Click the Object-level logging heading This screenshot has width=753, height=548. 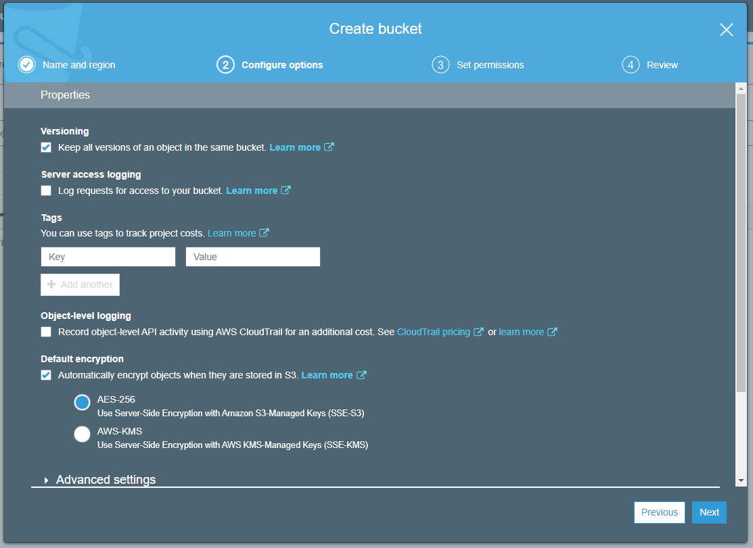pyautogui.click(x=86, y=316)
